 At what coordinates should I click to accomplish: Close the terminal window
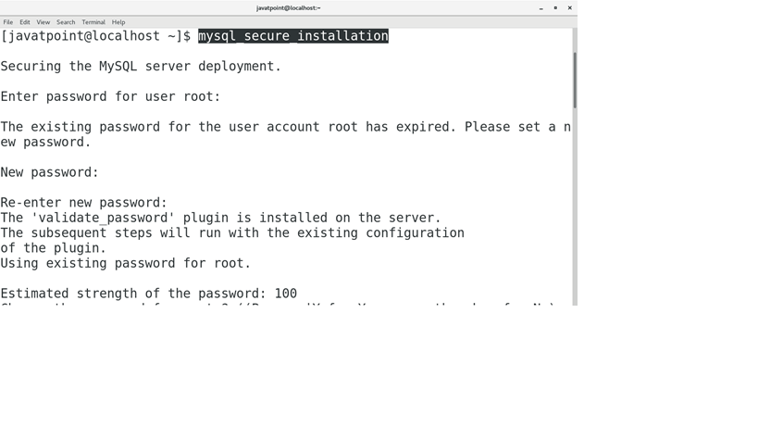click(x=570, y=8)
